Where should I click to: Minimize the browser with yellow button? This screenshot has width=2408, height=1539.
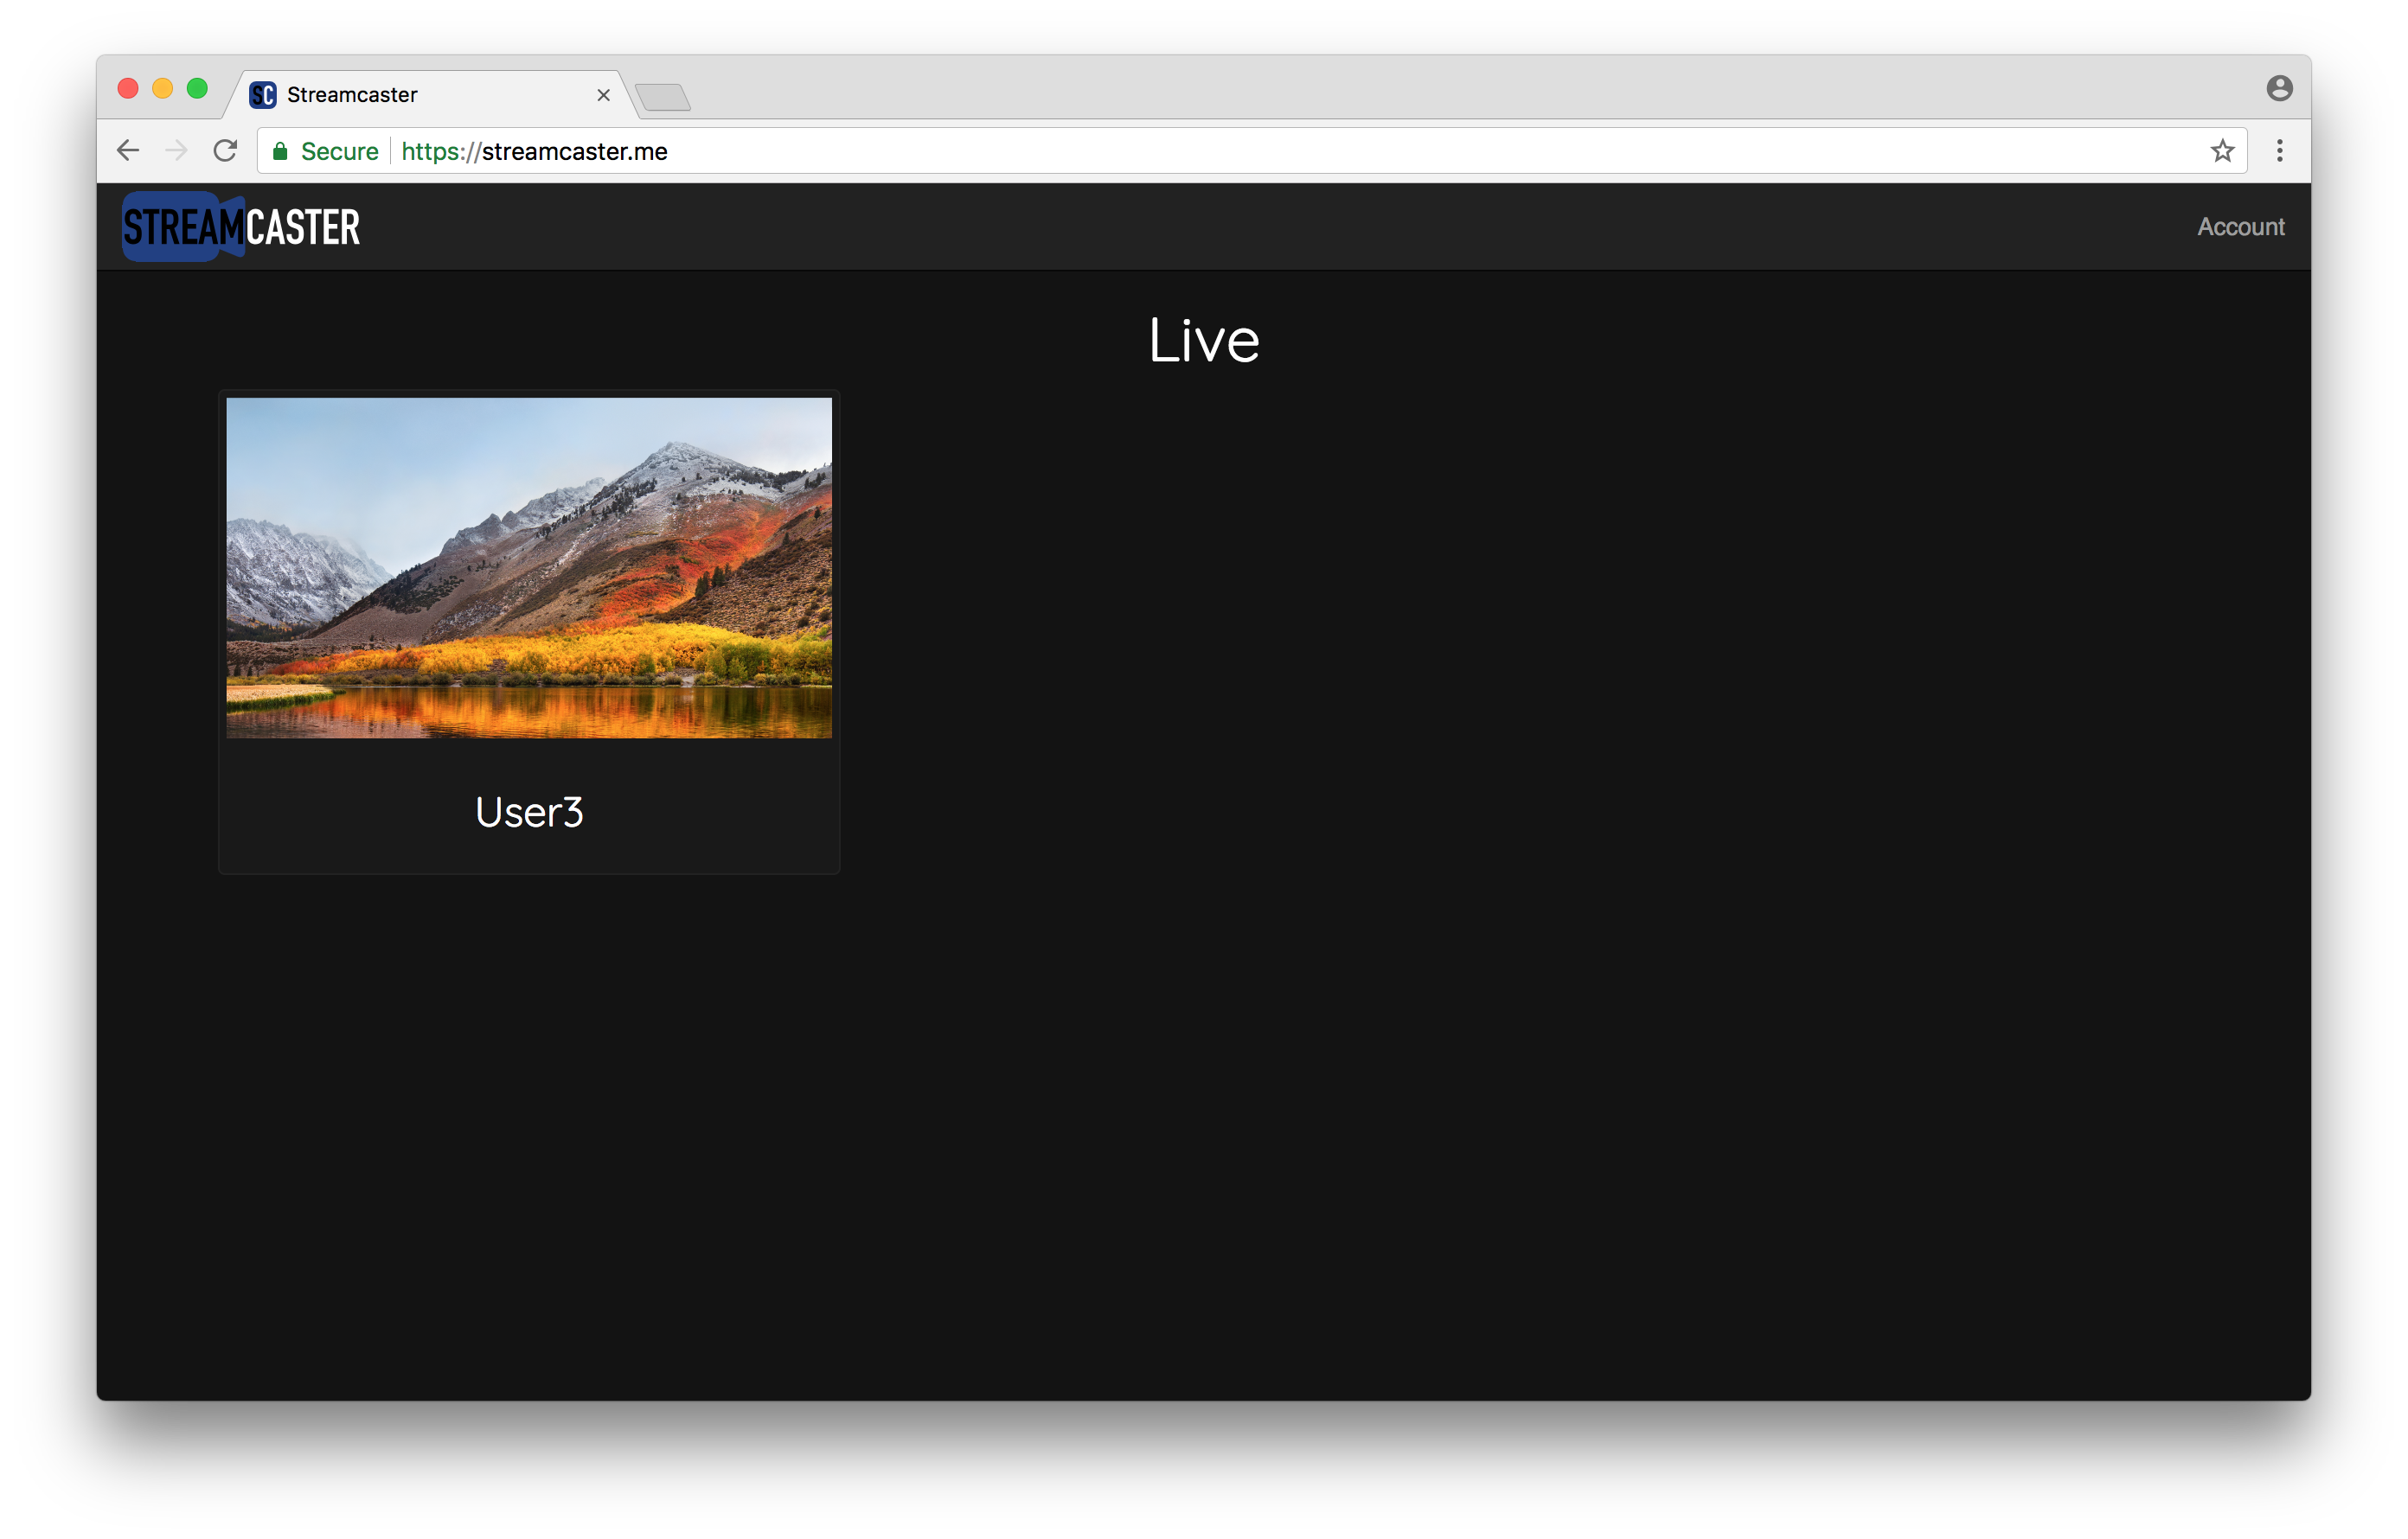coord(163,88)
